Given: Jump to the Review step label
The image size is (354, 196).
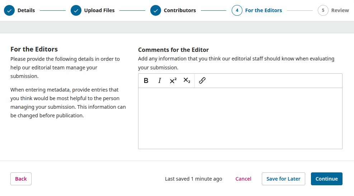Looking at the screenshot, I should 340,10.
